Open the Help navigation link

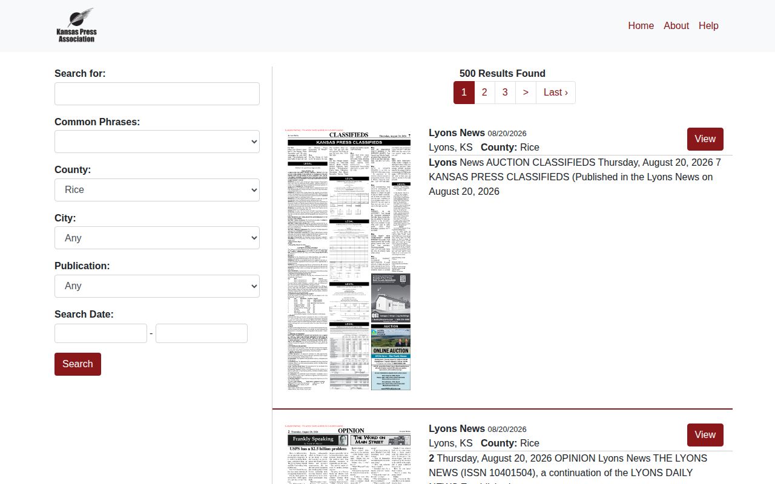[708, 25]
